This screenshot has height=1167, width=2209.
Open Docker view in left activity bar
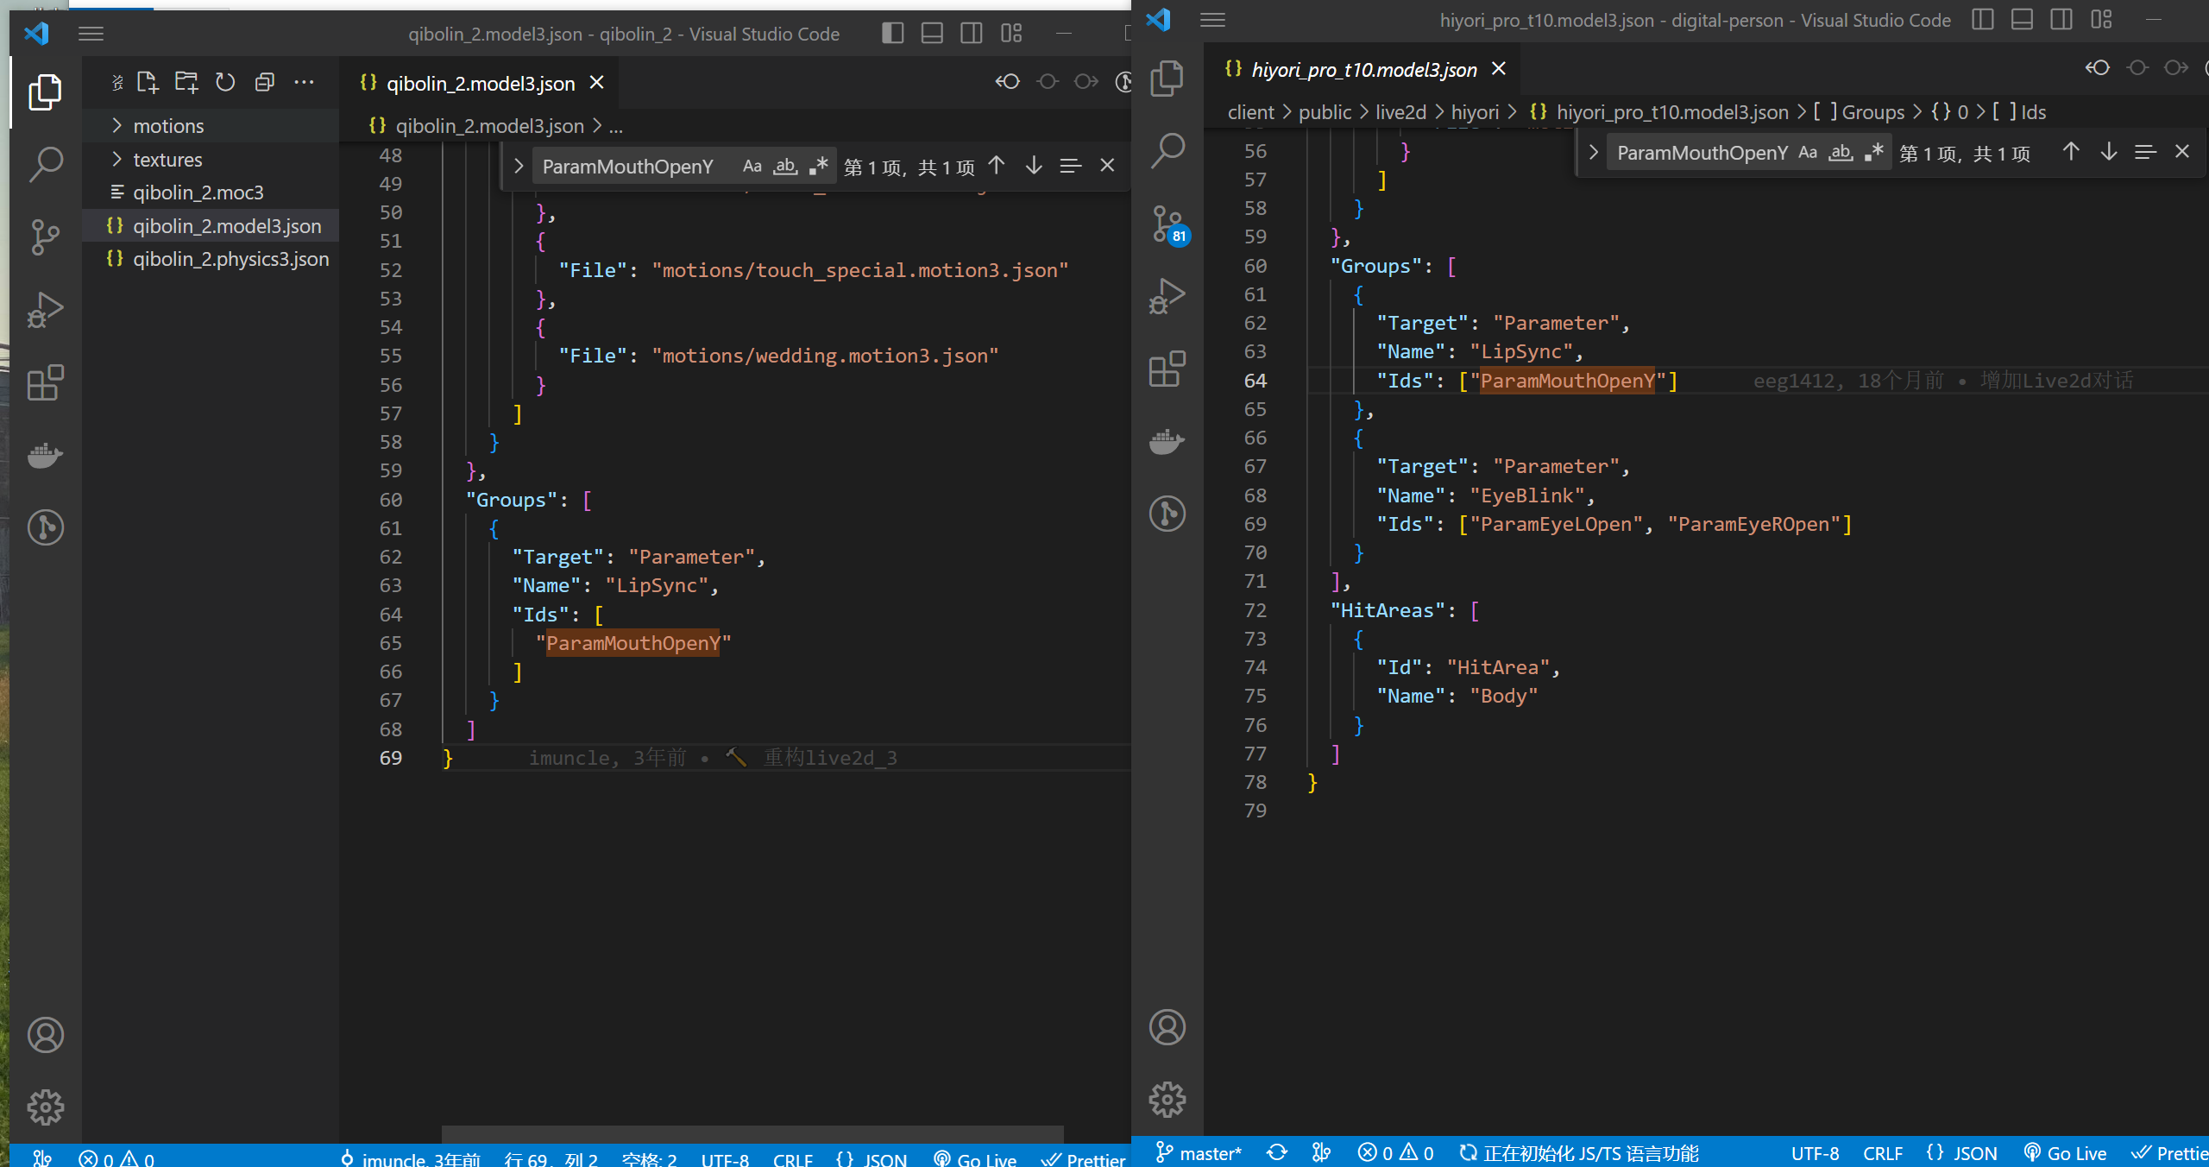(46, 455)
